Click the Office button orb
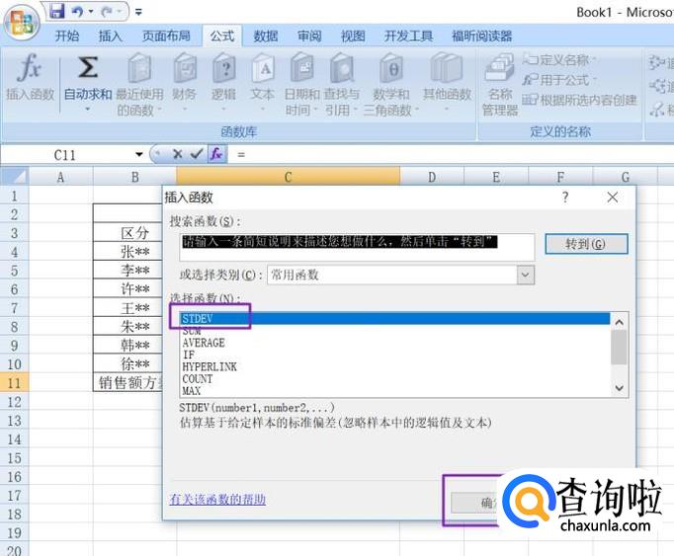Viewport: 674px width, 556px height. click(x=22, y=23)
